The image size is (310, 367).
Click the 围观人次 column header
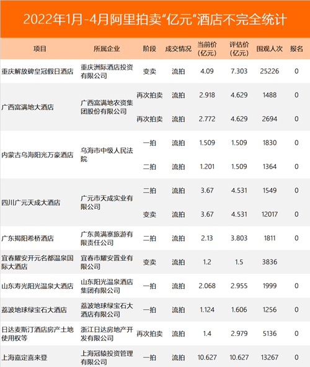click(x=270, y=48)
